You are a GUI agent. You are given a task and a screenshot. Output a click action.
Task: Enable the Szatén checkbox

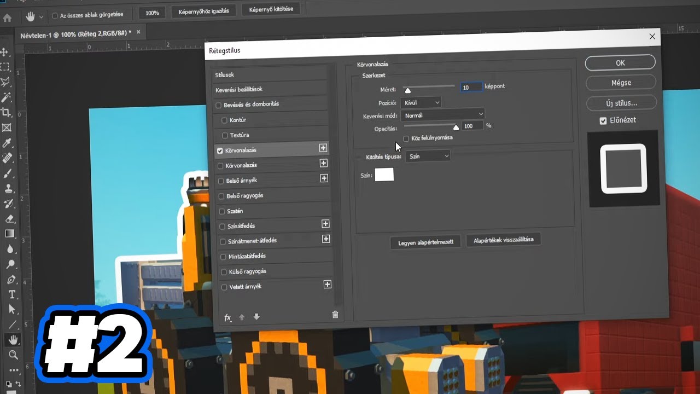point(221,211)
